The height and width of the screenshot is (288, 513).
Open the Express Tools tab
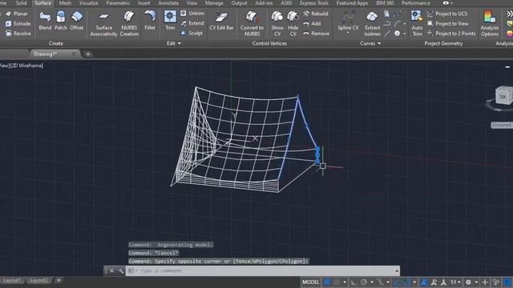313,3
